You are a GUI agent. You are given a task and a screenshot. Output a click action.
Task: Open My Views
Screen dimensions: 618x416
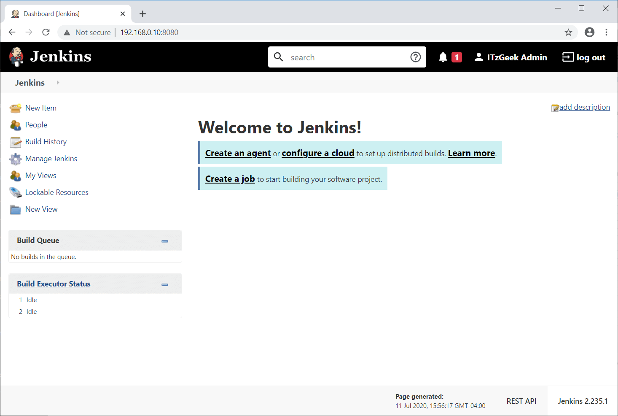40,176
